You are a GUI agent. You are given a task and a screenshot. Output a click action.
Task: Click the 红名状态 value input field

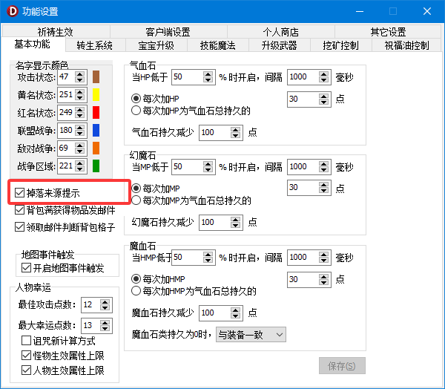(65, 113)
